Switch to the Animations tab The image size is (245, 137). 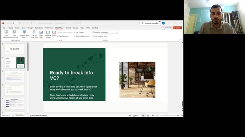tap(49, 28)
